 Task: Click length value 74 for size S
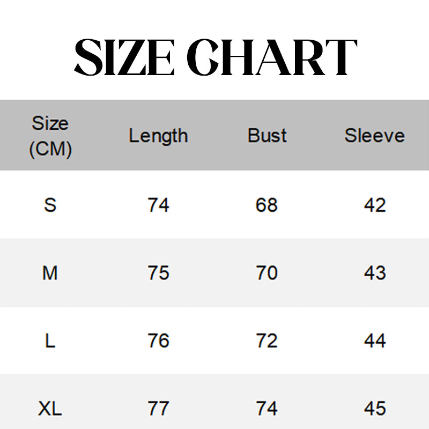(158, 205)
